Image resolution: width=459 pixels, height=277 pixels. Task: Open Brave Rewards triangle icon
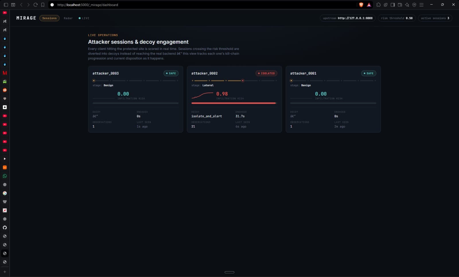[369, 5]
